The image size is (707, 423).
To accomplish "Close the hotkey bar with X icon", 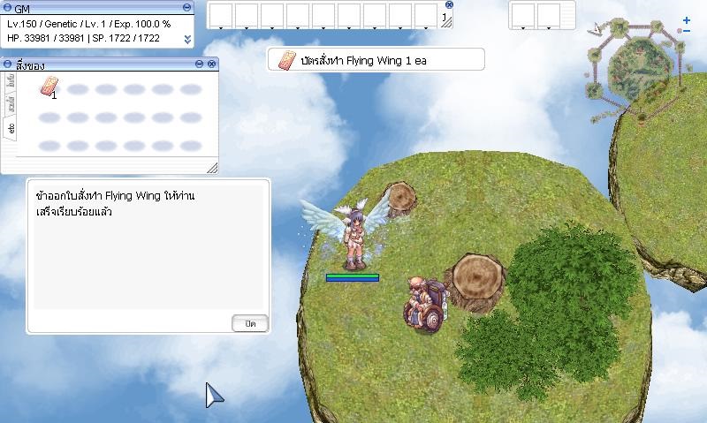I will pyautogui.click(x=449, y=5).
